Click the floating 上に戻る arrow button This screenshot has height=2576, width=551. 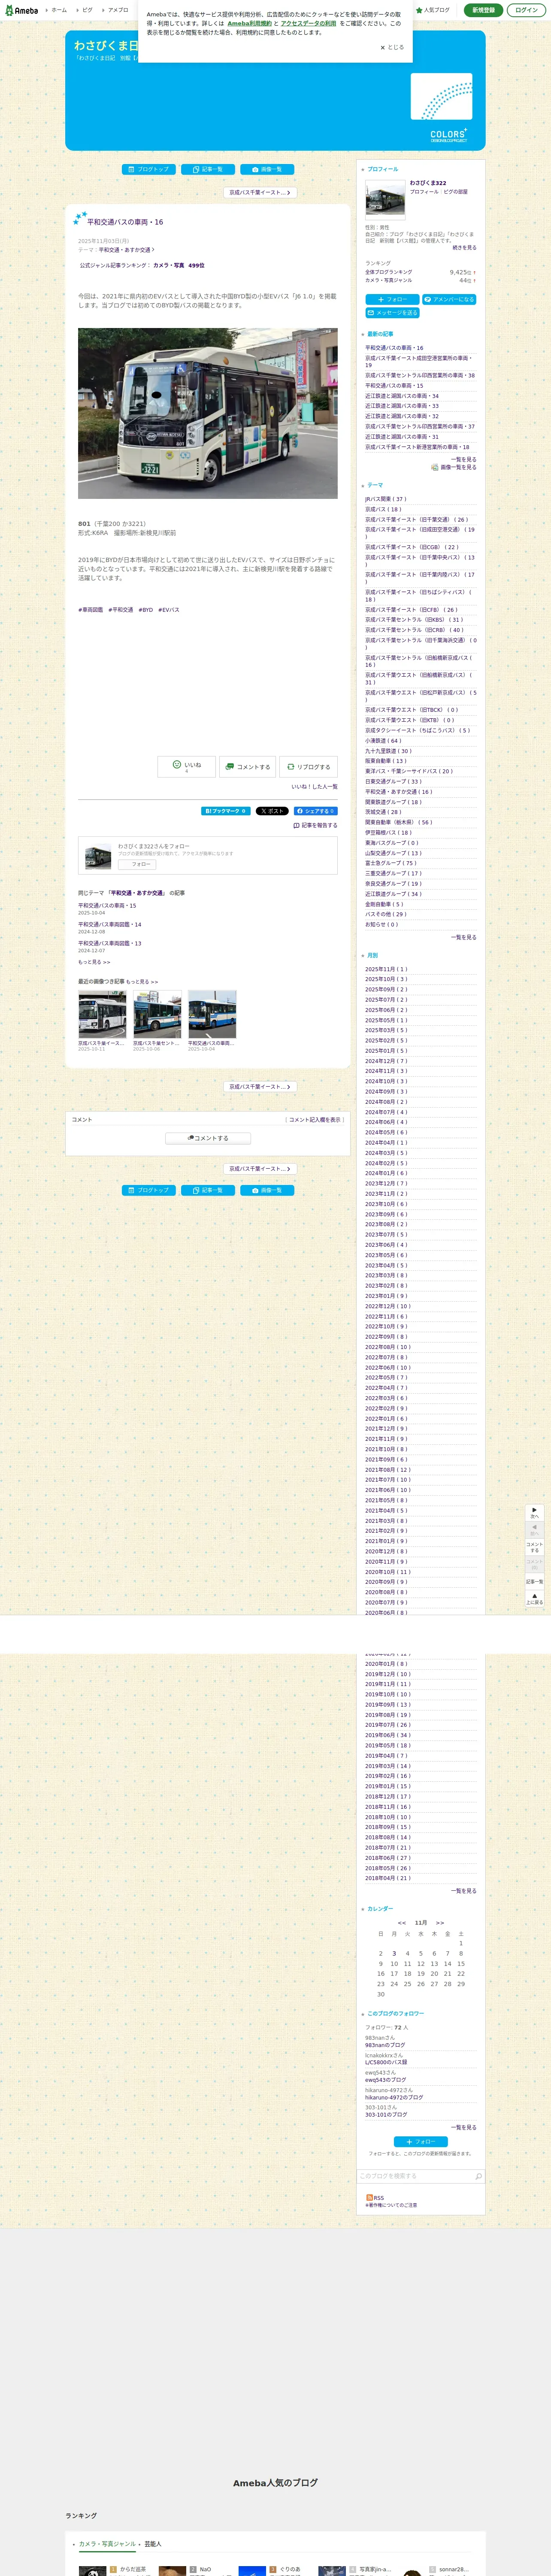point(535,1598)
